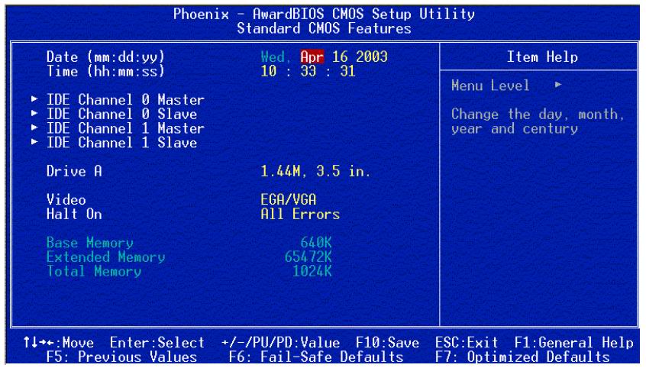The height and width of the screenshot is (368, 646).
Task: Select the Video label
Action: pos(66,200)
